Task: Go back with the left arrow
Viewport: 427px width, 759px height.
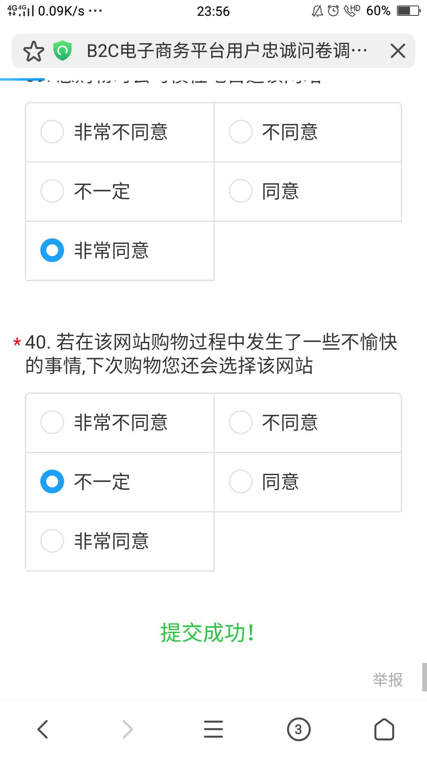Action: pyautogui.click(x=43, y=729)
